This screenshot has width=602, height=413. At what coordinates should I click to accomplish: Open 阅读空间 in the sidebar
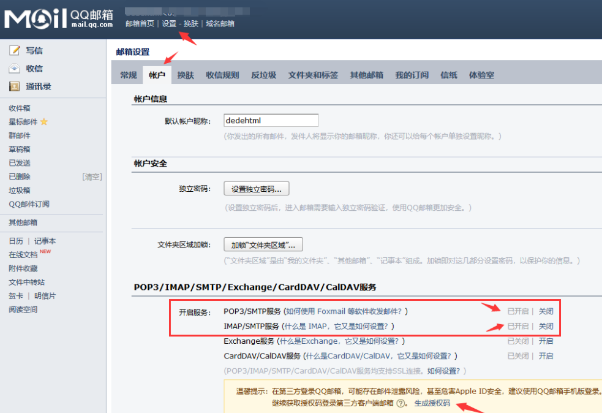click(23, 309)
